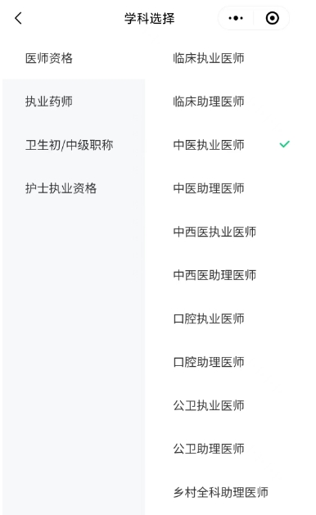
Task: Click the green checkmark beside 中医执业医师
Action: 284,144
